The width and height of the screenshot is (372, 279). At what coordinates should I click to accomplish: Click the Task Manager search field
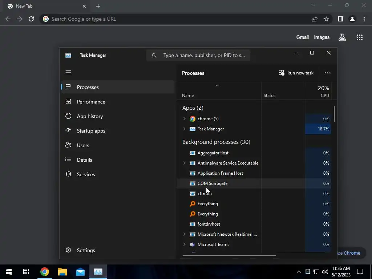tap(198, 55)
